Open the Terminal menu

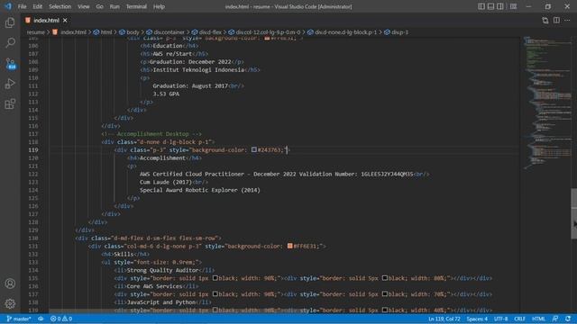coord(136,6)
